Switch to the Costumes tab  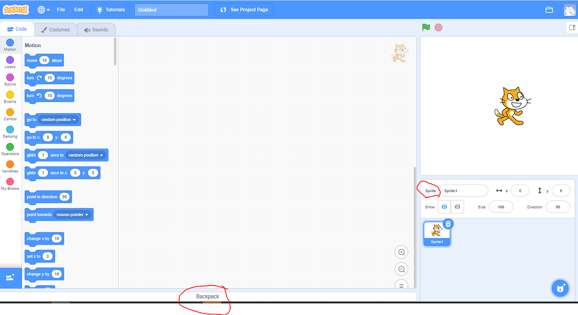(x=55, y=29)
